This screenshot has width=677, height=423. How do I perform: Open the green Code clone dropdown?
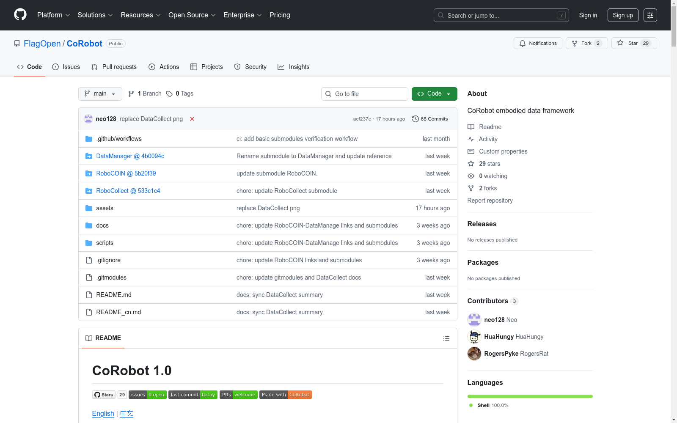click(434, 94)
